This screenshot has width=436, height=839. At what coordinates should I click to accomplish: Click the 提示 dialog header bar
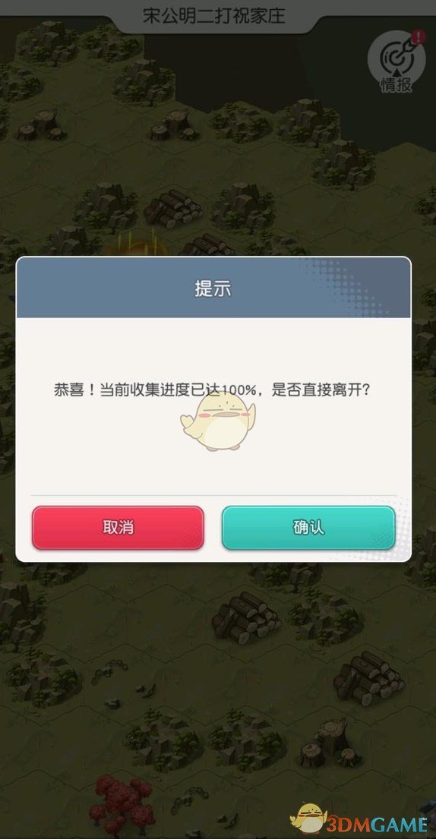(x=213, y=288)
